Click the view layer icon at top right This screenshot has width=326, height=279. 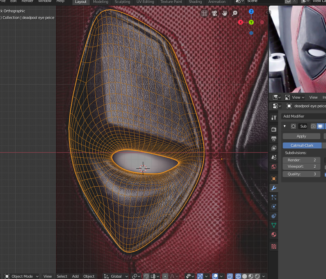click(305, 1)
